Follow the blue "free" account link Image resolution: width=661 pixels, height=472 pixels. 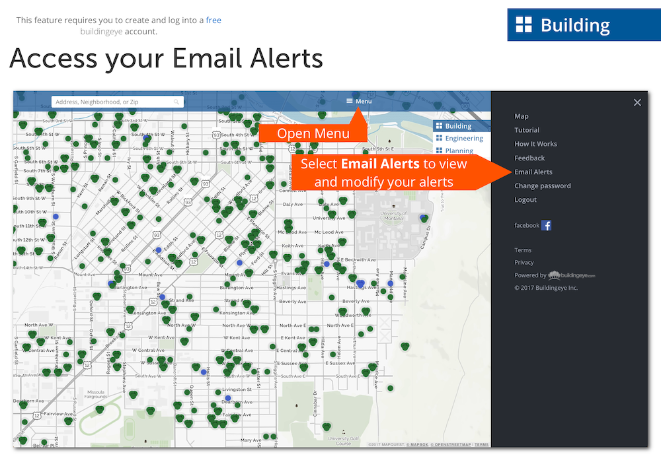tap(214, 20)
